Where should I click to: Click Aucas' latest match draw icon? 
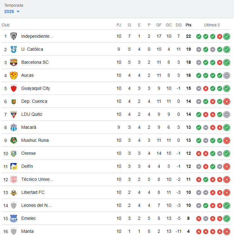click(x=227, y=76)
